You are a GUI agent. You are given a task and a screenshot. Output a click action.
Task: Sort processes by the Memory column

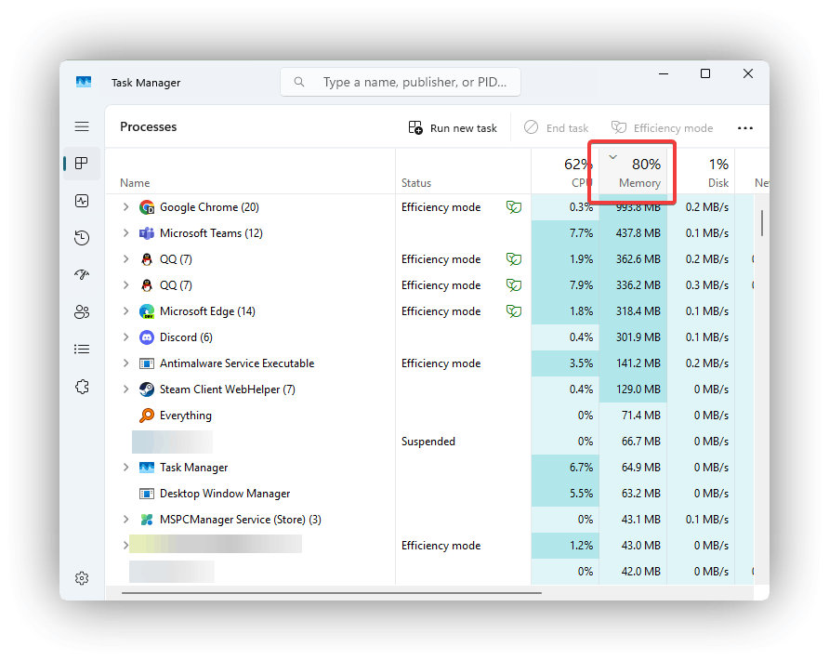633,172
